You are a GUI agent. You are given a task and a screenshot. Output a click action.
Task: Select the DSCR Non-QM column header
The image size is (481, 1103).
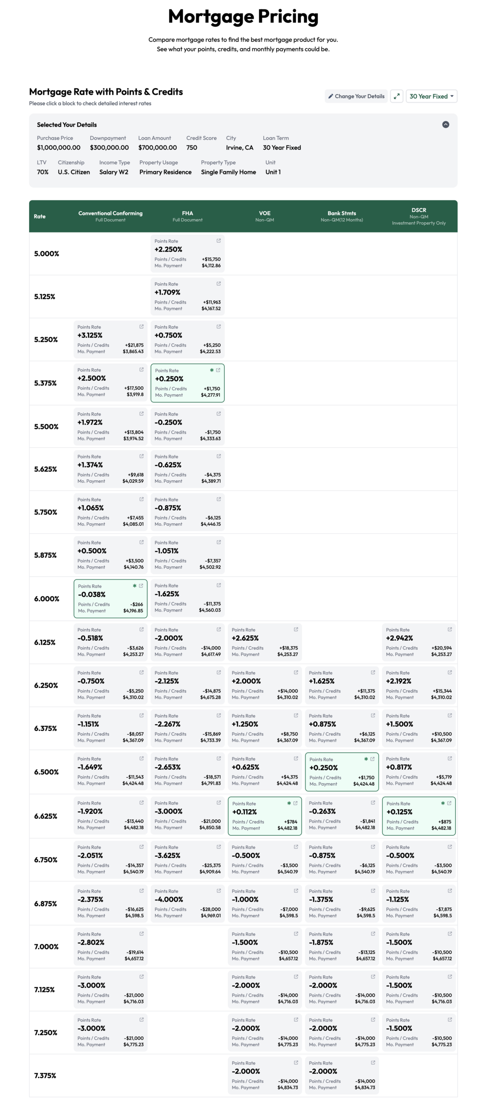(419, 216)
